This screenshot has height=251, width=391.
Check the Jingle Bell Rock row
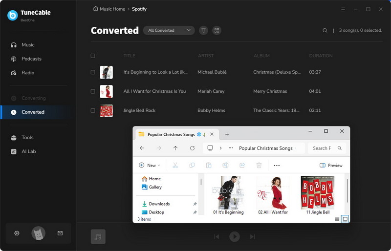93,110
